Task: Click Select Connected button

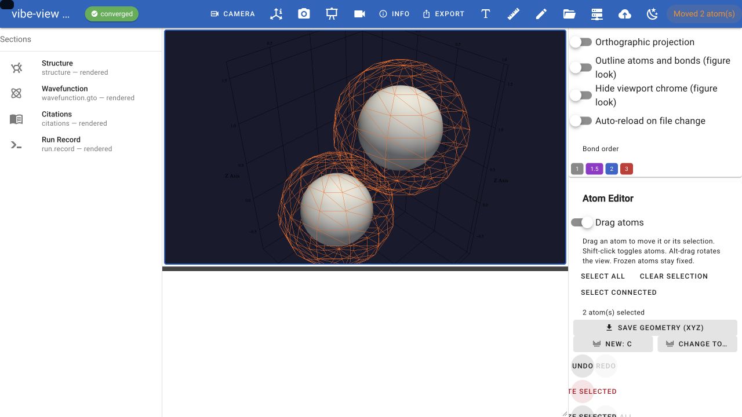Action: point(619,292)
